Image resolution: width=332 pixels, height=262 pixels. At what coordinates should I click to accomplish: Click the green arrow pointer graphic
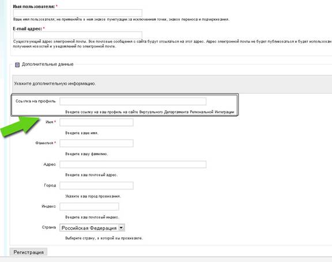click(20, 127)
